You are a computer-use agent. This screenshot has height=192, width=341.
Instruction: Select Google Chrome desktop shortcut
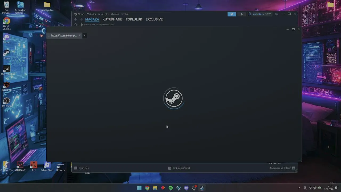(x=7, y=24)
